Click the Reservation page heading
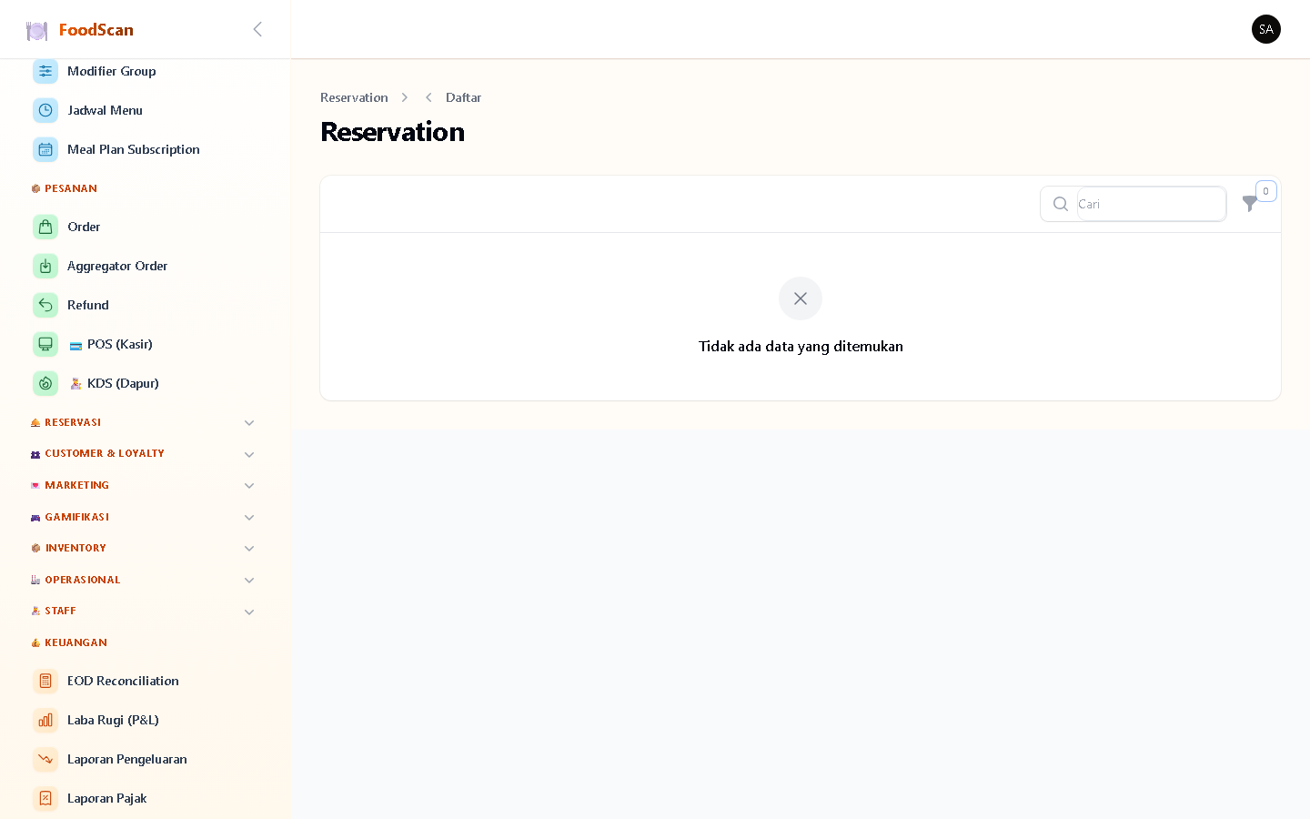The height and width of the screenshot is (819, 1310). pyautogui.click(x=392, y=132)
